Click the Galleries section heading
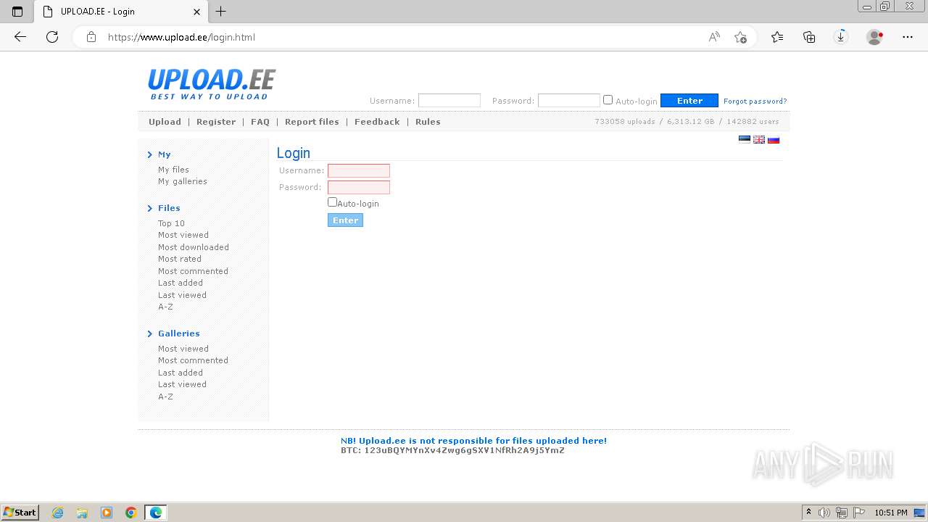The width and height of the screenshot is (928, 522). click(179, 333)
